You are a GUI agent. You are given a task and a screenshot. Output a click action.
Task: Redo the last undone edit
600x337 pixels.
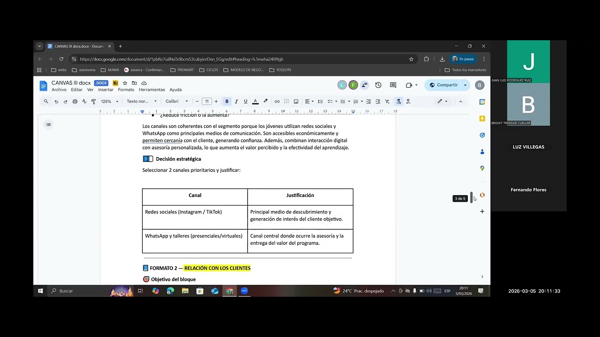(65, 102)
